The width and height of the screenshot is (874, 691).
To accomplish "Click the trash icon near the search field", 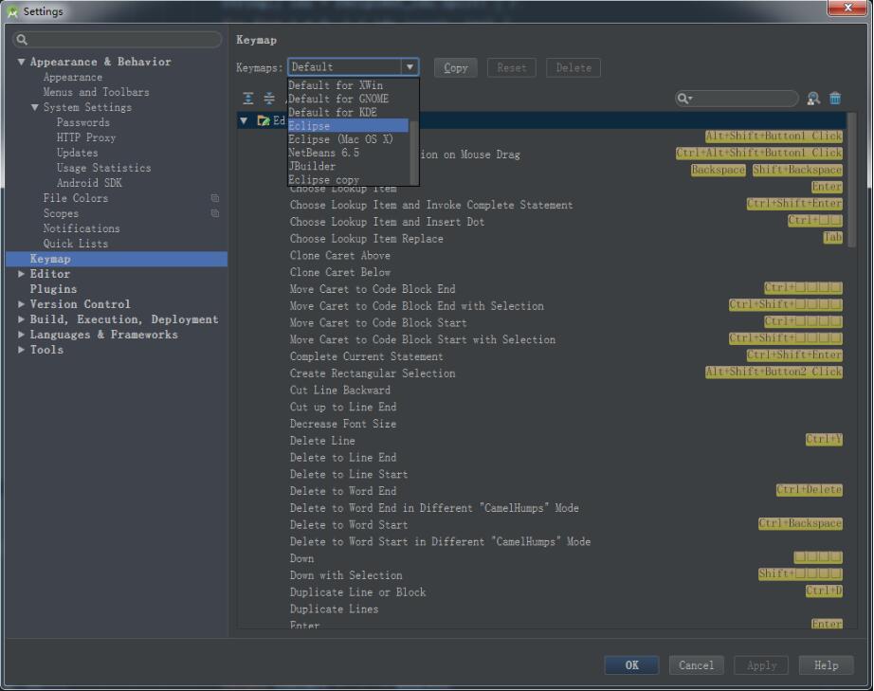I will coord(837,98).
